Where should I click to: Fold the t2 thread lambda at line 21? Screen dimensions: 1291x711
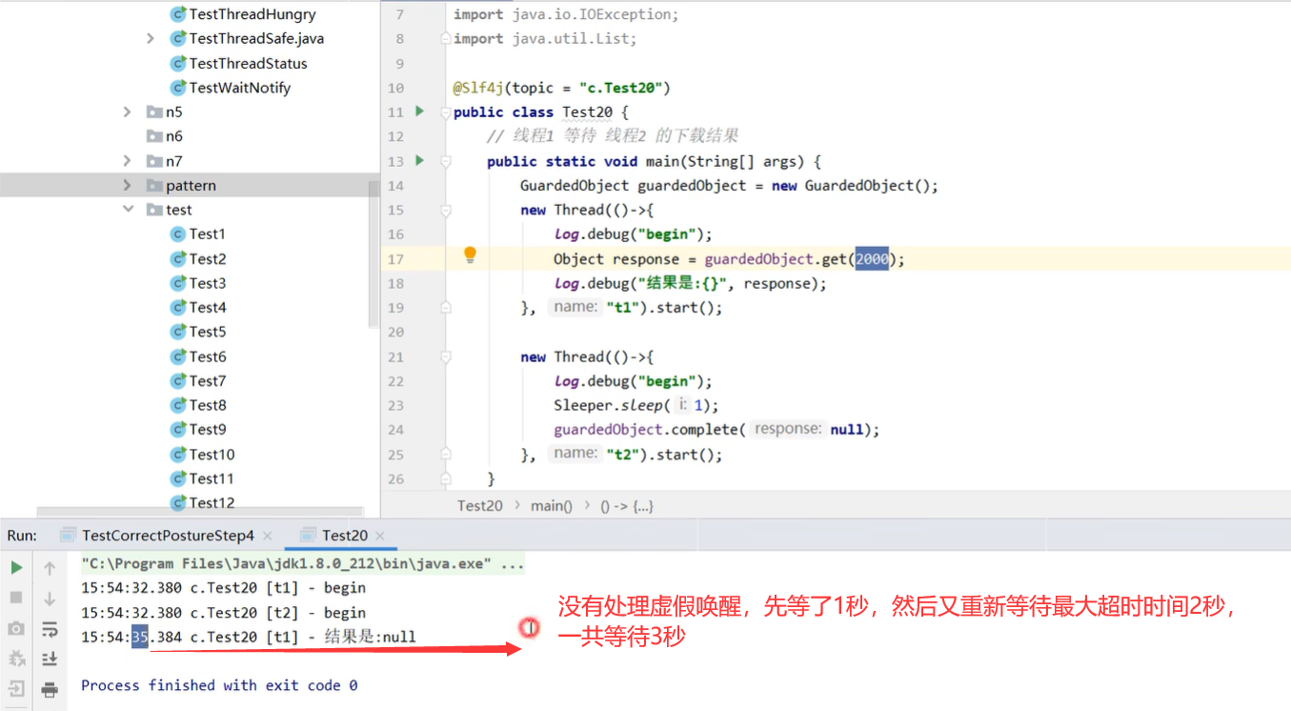click(445, 356)
